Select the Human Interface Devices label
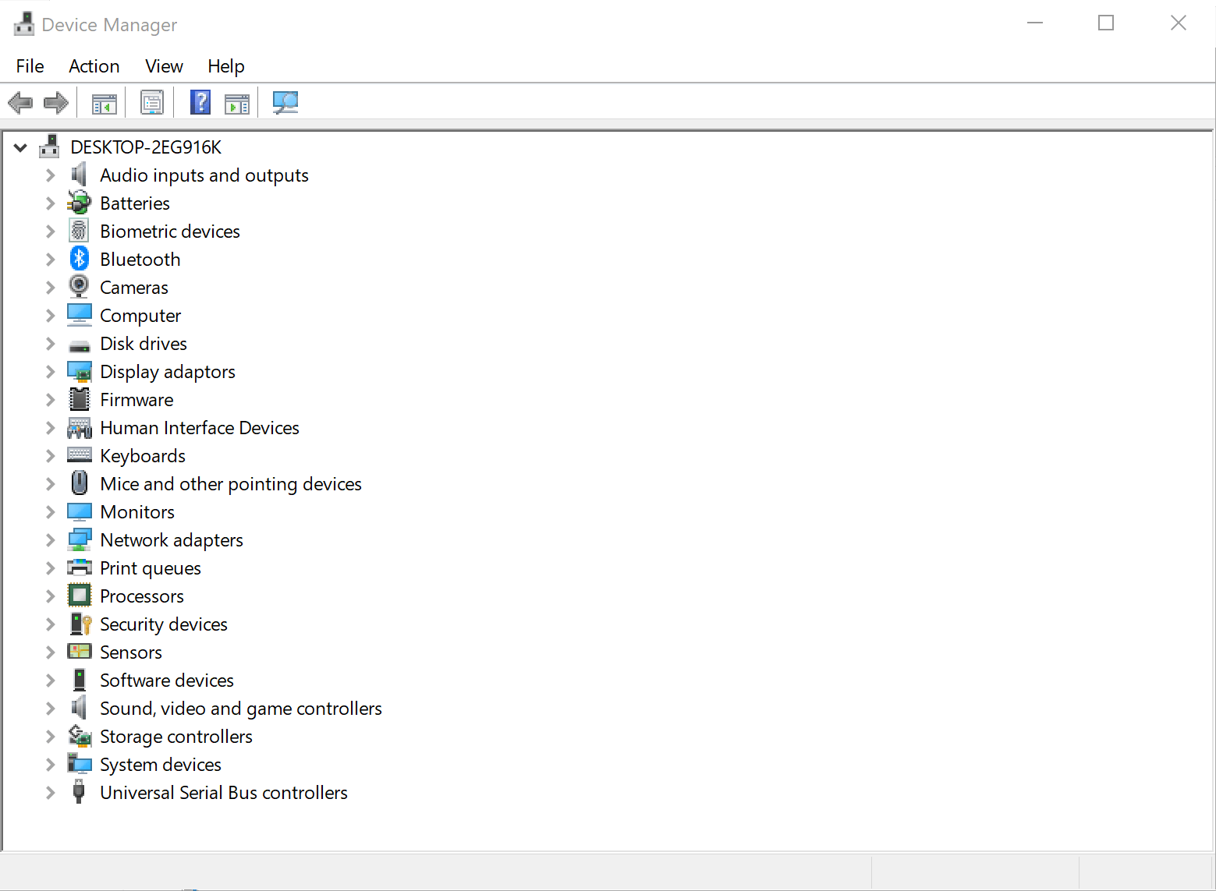 pos(200,428)
